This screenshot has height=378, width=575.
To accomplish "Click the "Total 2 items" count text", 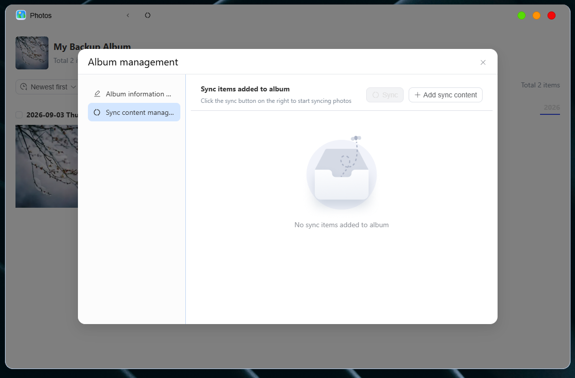I will (x=540, y=85).
